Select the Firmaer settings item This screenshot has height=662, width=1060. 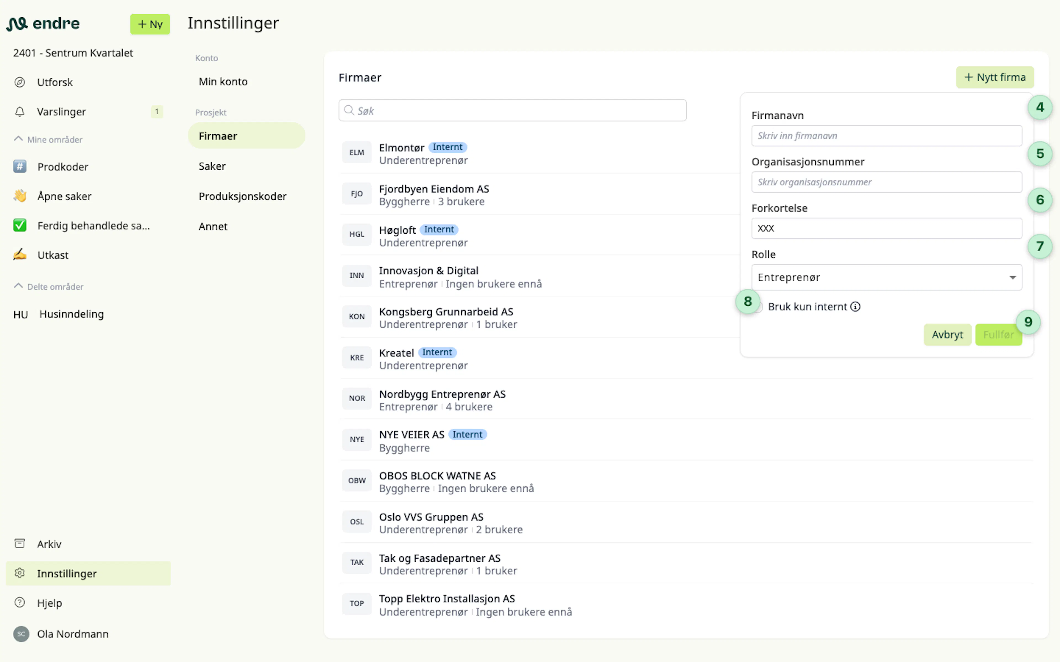pyautogui.click(x=246, y=136)
